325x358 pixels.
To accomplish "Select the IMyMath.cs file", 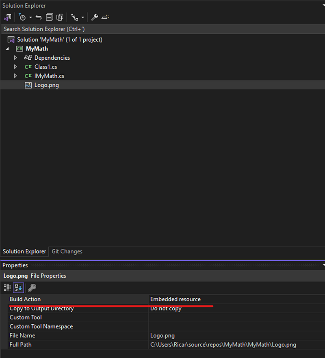I will click(x=49, y=76).
